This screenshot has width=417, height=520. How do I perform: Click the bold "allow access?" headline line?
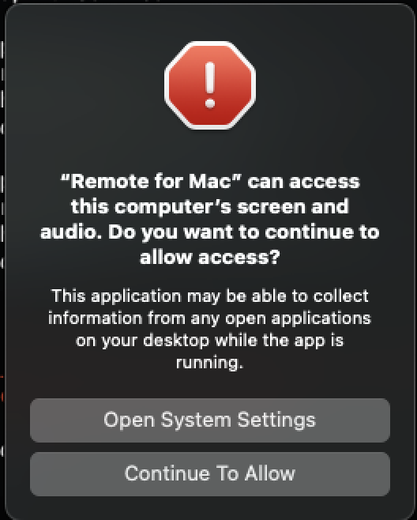coord(210,257)
